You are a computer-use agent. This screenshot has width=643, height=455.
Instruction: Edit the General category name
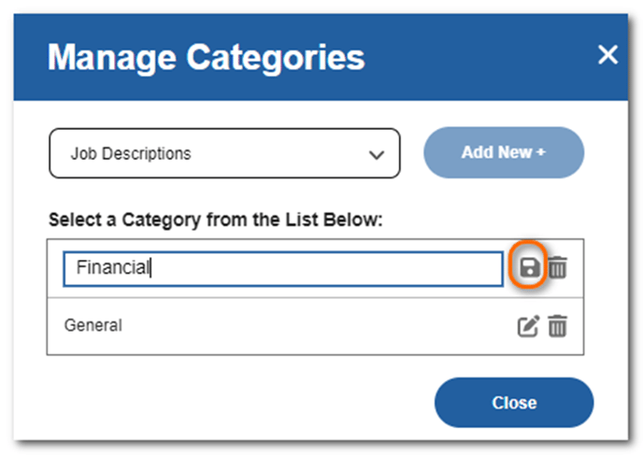528,326
